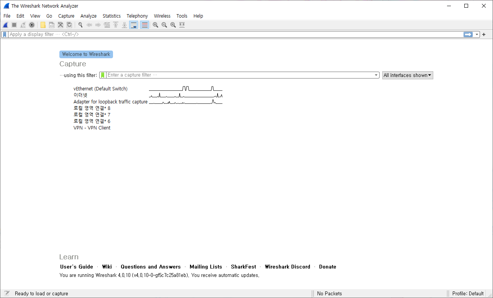Open the SharkFest link

tap(244, 267)
